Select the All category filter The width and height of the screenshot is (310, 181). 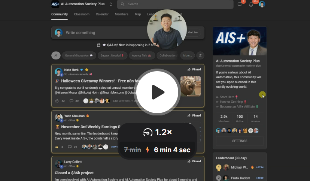pyautogui.click(x=56, y=55)
